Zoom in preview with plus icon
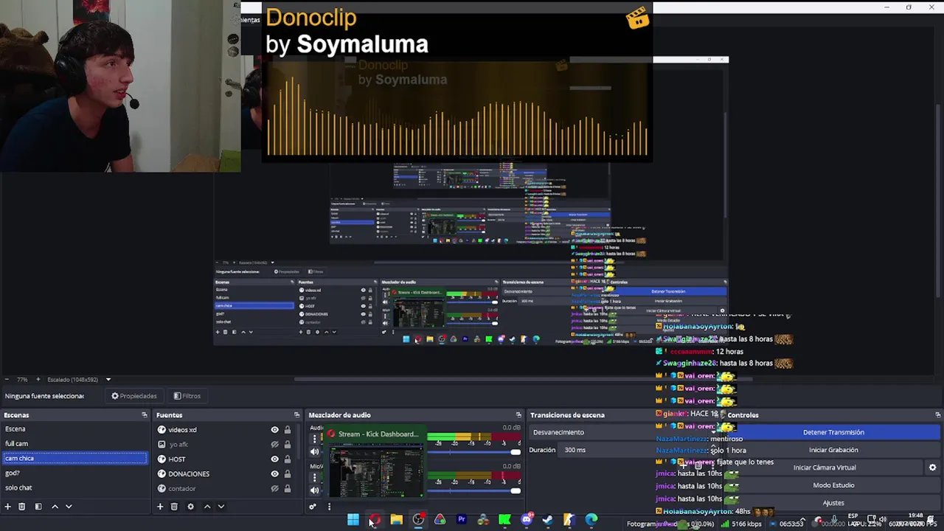 pyautogui.click(x=38, y=380)
